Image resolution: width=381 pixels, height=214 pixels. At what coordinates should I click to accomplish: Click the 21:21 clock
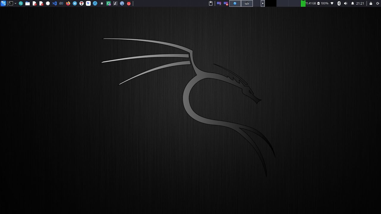360,3
